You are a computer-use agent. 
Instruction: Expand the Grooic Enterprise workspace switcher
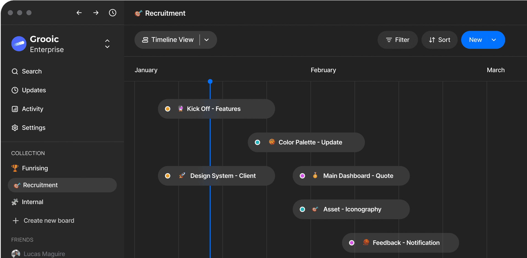(107, 44)
